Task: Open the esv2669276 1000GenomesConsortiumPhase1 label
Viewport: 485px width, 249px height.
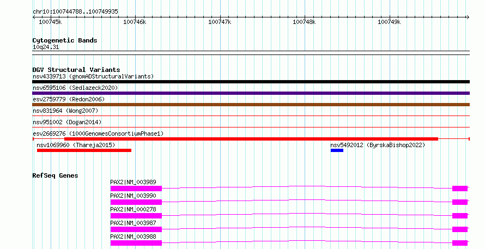Action: pos(98,133)
